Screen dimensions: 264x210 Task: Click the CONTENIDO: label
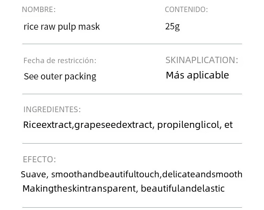coord(186,9)
